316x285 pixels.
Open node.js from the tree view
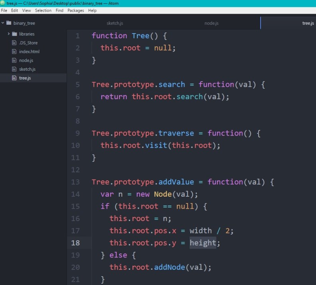tap(26, 60)
